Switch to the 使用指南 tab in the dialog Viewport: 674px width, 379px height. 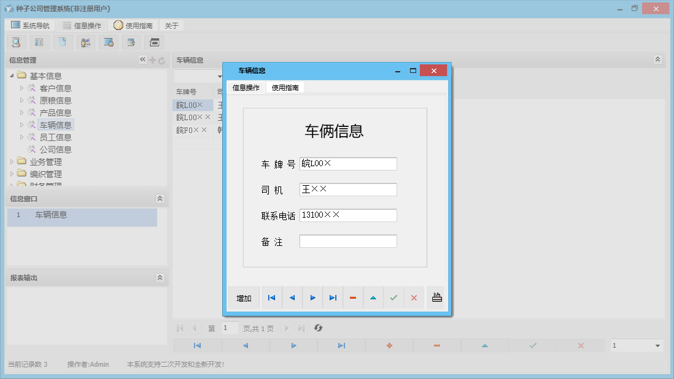click(286, 87)
